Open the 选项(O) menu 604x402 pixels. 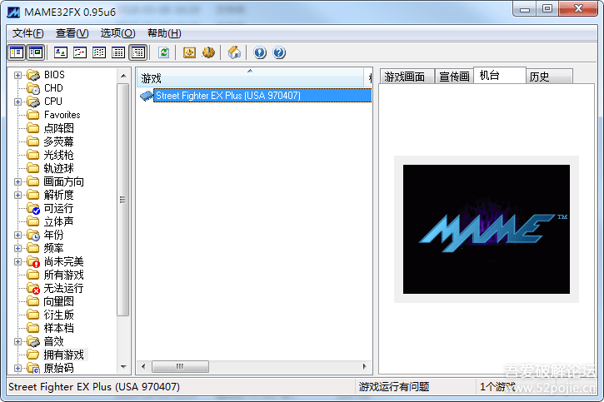(x=117, y=33)
